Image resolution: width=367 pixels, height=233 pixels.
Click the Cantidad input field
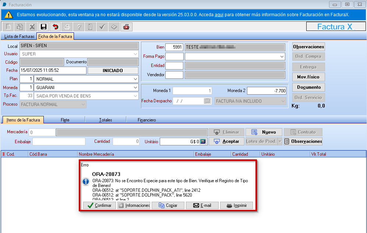point(126,142)
